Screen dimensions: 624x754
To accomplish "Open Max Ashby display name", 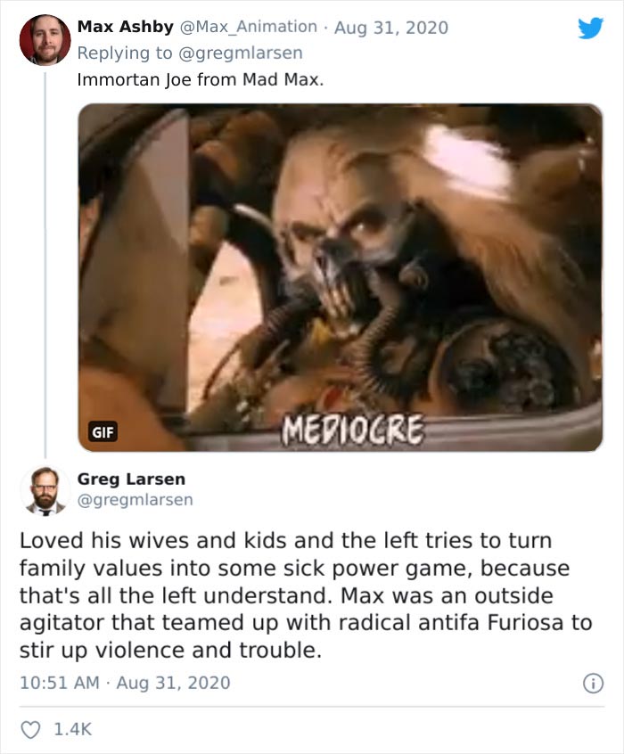I will [x=125, y=27].
